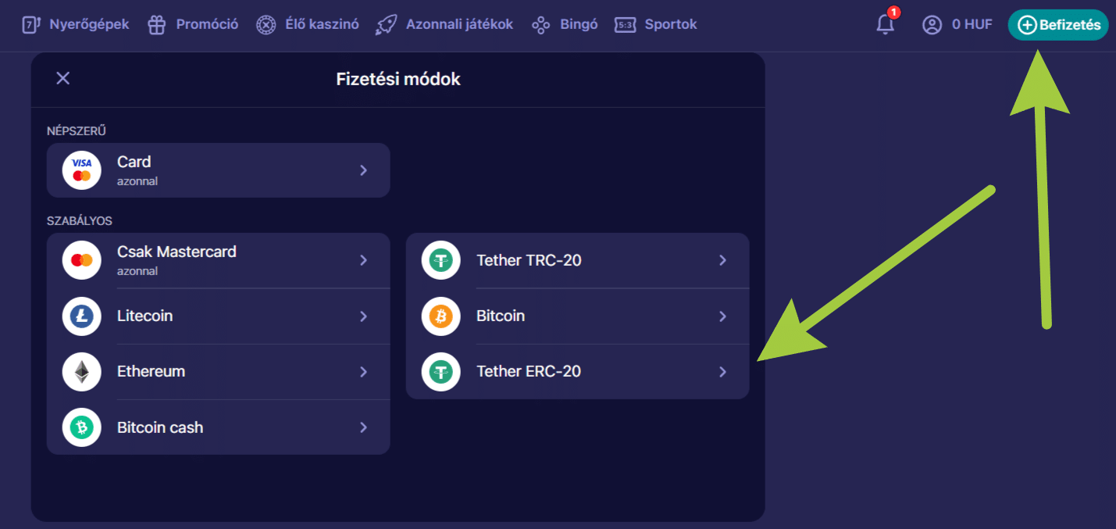Close the Fizetési módok dialog
The height and width of the screenshot is (529, 1116).
click(62, 78)
